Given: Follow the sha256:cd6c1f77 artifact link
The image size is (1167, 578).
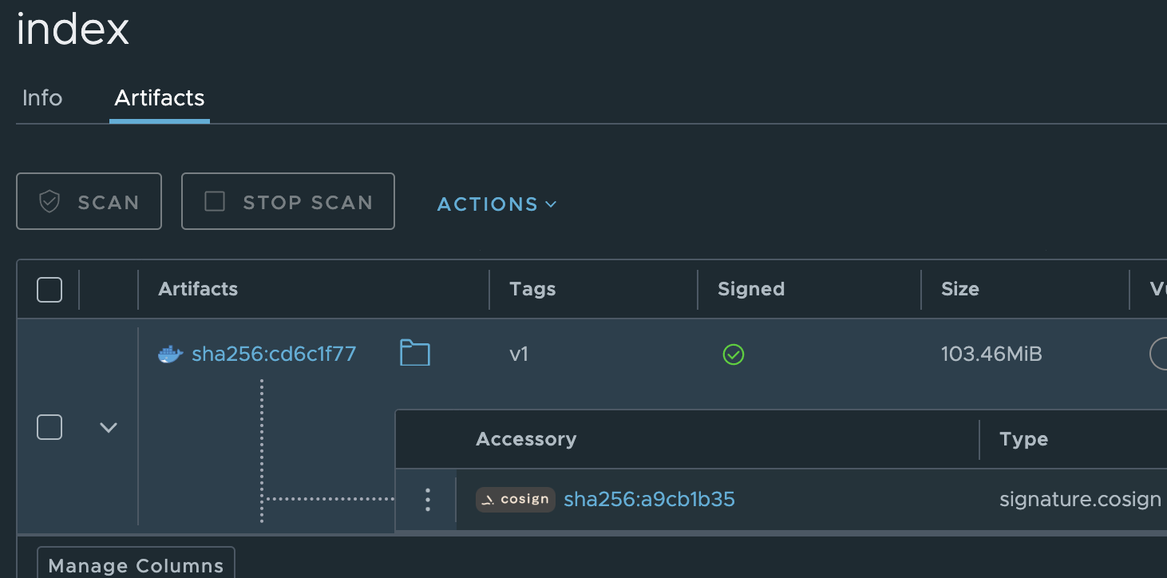Looking at the screenshot, I should point(274,354).
